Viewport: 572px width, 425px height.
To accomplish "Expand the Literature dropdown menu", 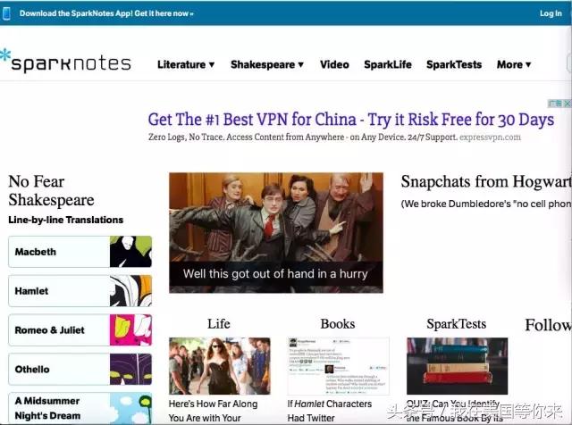I will pyautogui.click(x=186, y=64).
